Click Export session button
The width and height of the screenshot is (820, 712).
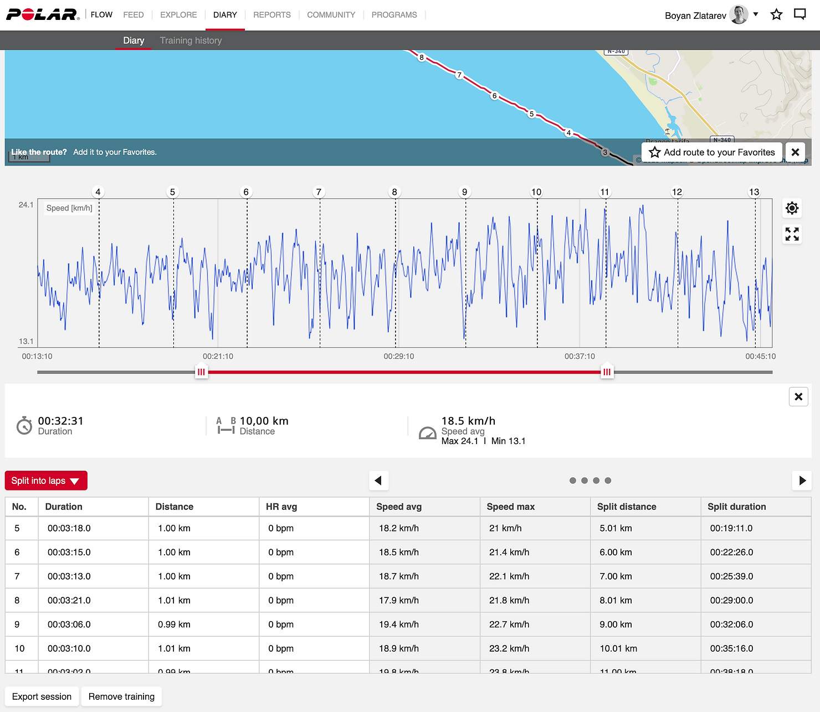(x=42, y=696)
